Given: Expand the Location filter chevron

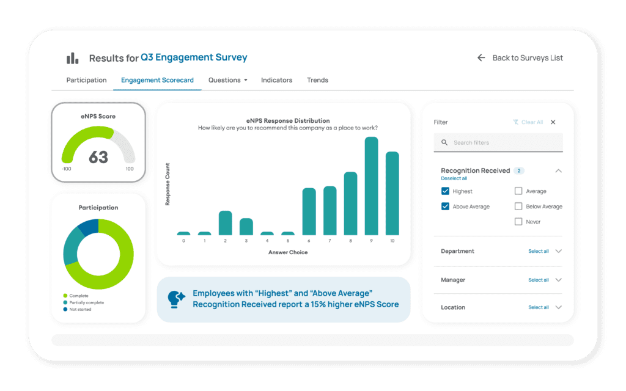Looking at the screenshot, I should (x=558, y=307).
